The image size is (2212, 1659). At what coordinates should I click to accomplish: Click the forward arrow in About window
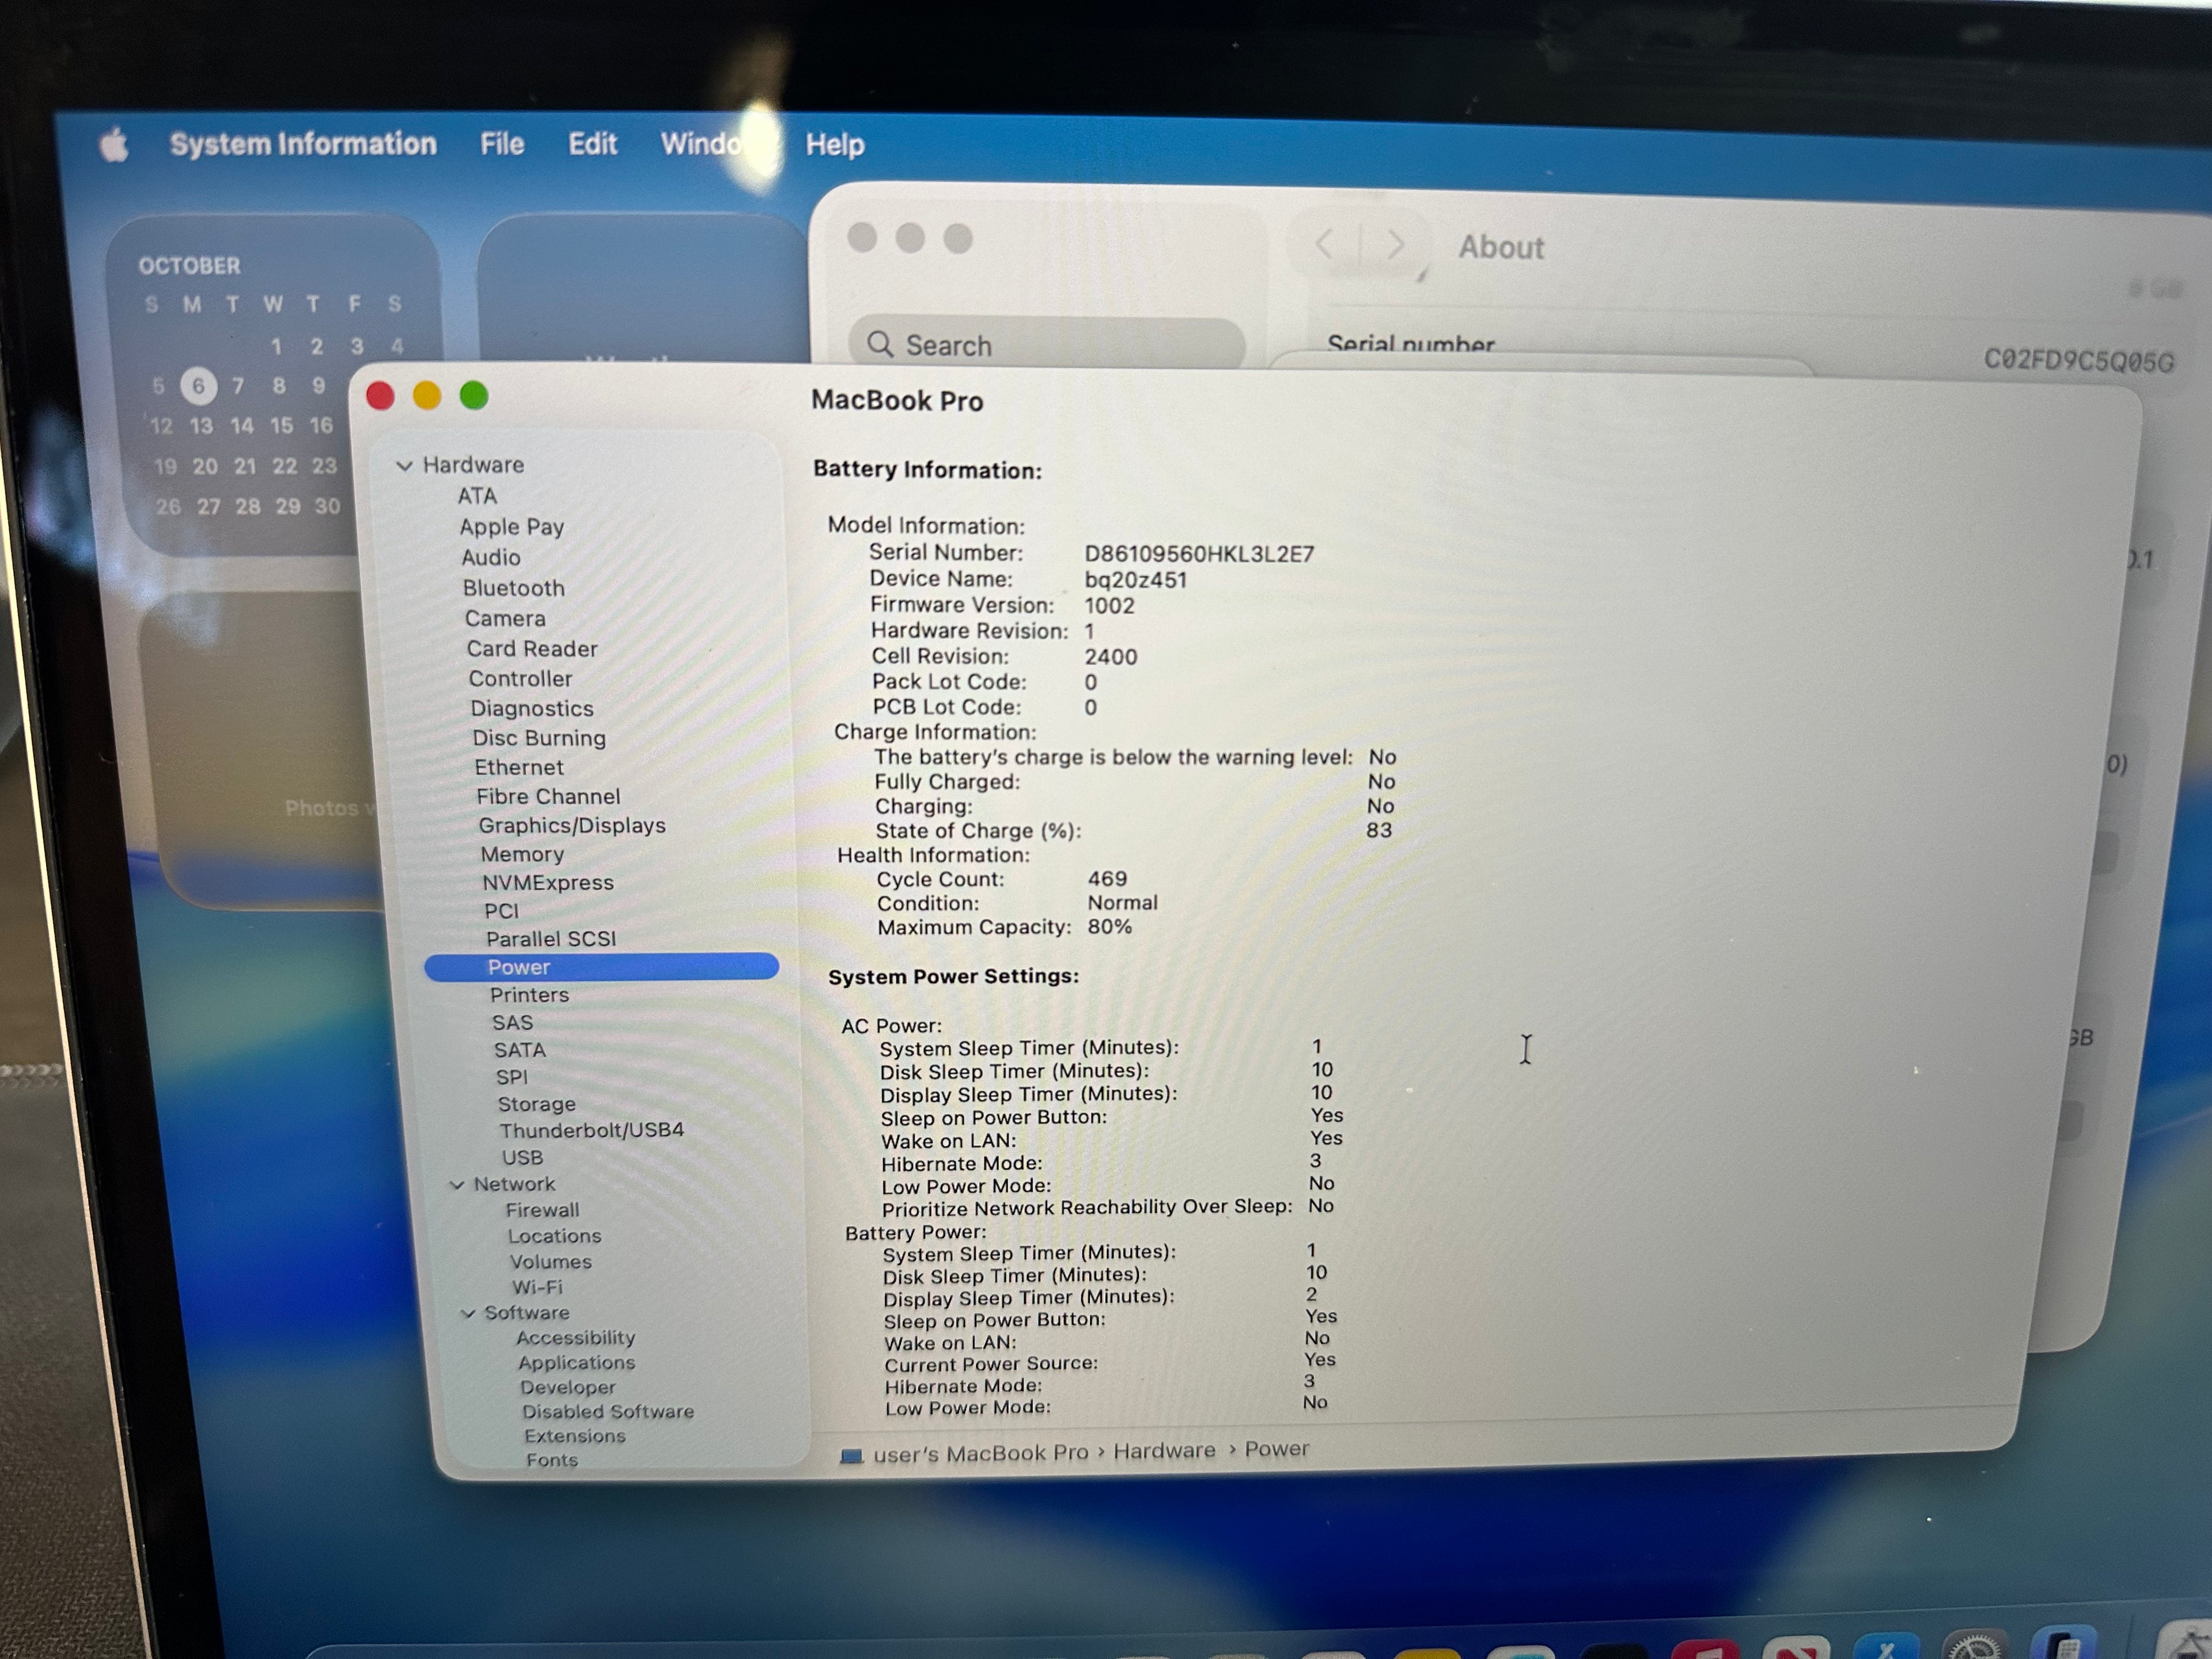(1396, 245)
